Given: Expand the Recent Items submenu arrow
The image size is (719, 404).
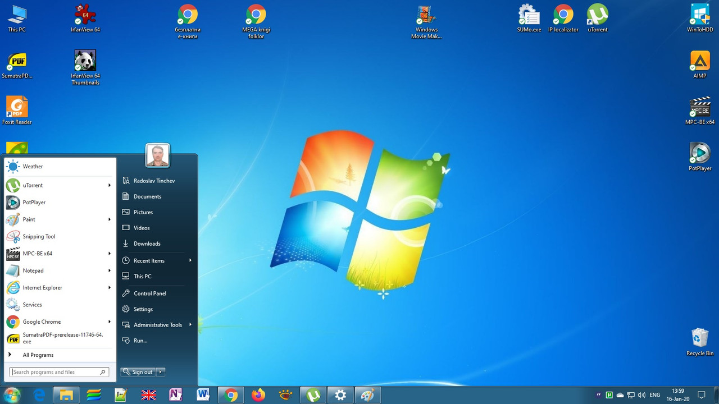Looking at the screenshot, I should tap(190, 260).
